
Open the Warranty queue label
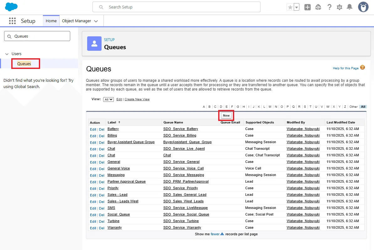(114, 227)
